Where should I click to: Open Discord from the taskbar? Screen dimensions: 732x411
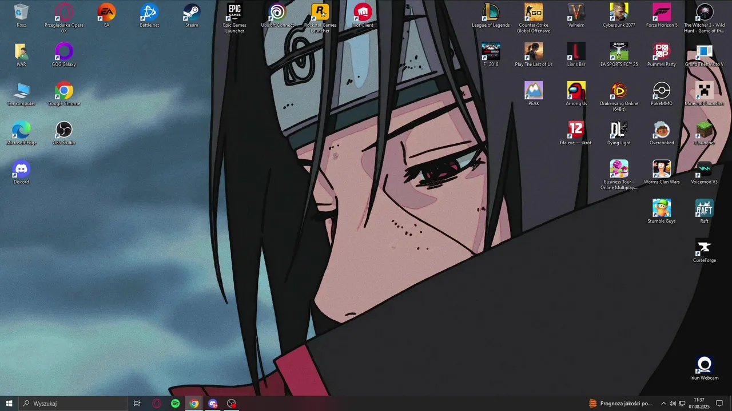click(213, 404)
